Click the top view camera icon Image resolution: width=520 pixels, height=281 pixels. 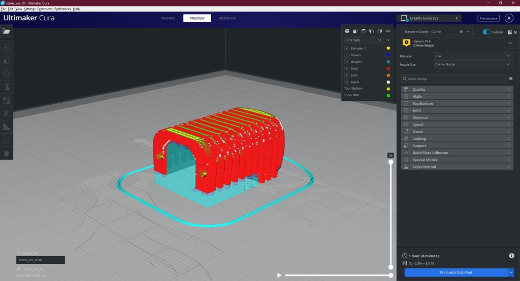tap(363, 31)
